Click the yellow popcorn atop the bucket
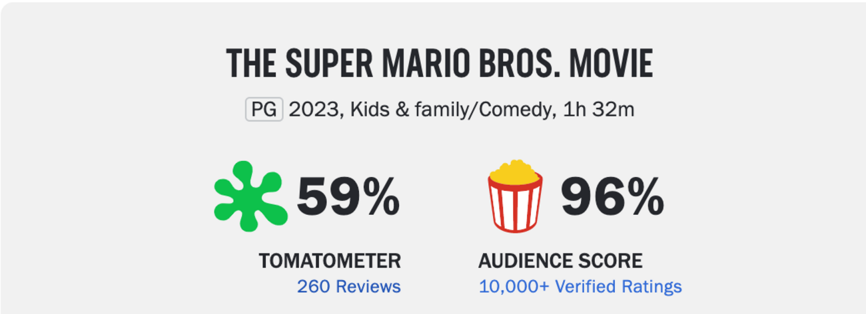 click(x=515, y=172)
